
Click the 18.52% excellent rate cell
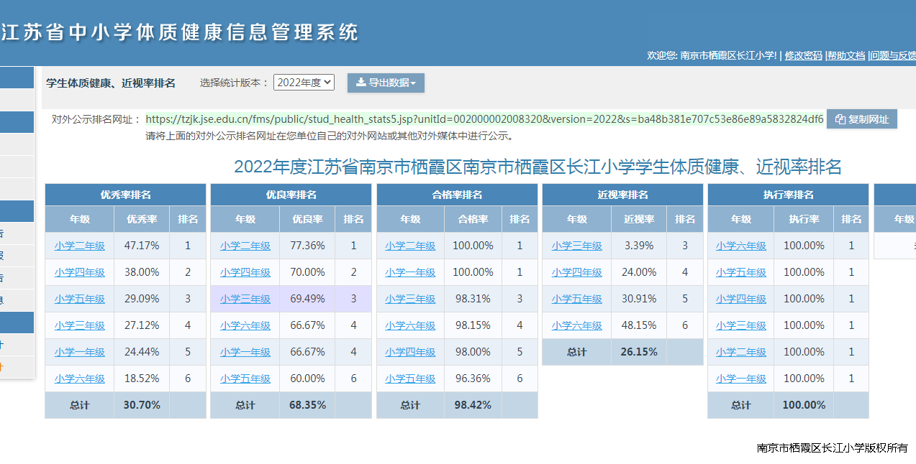tap(142, 379)
